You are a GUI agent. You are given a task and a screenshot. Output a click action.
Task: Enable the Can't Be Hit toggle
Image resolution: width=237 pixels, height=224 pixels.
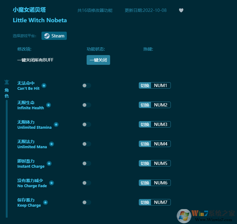point(87,86)
